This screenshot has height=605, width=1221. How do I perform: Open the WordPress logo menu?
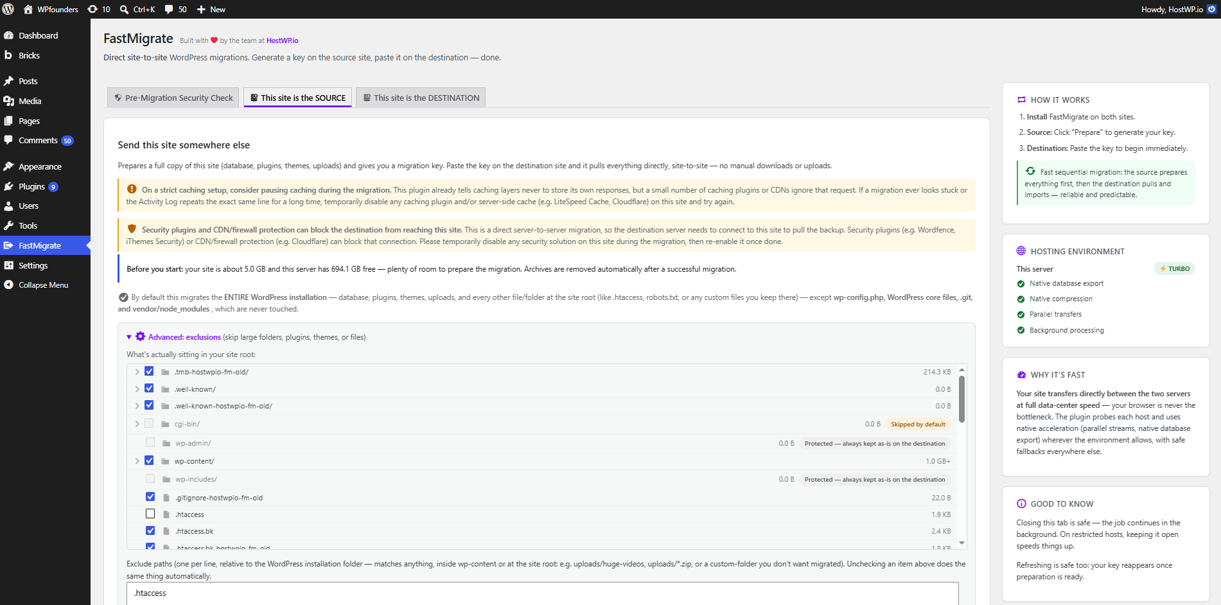pyautogui.click(x=8, y=9)
